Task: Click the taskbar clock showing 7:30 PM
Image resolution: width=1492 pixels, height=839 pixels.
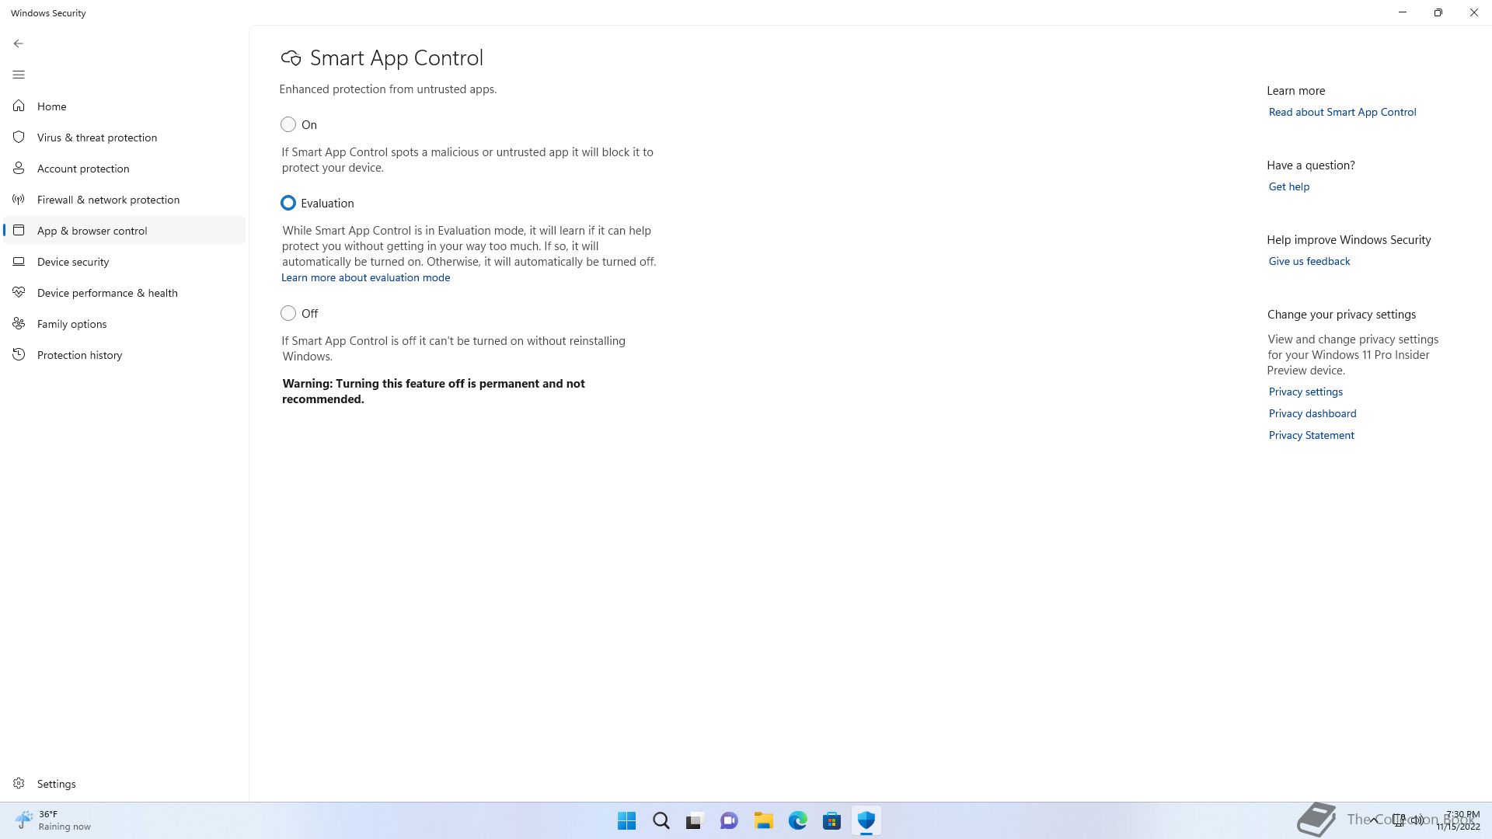Action: point(1458,820)
